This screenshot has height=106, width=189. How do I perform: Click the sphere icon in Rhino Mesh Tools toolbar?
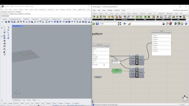(69, 22)
